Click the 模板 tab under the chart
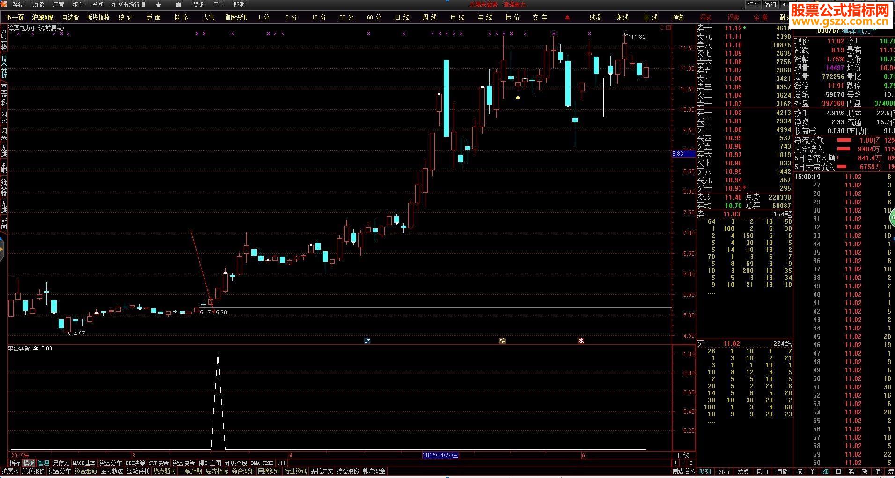Viewport: 895px width, 478px height. [29, 463]
